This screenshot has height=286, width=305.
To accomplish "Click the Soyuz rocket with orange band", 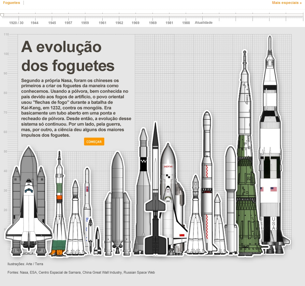I will click(x=59, y=202).
